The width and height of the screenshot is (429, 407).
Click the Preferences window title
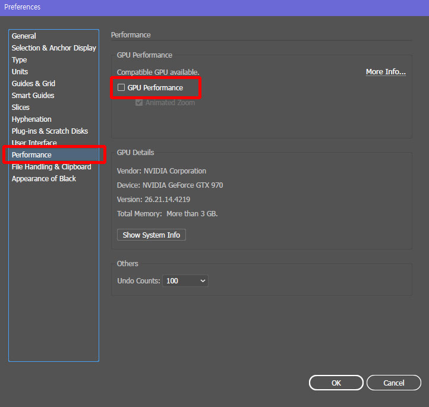pyautogui.click(x=23, y=7)
